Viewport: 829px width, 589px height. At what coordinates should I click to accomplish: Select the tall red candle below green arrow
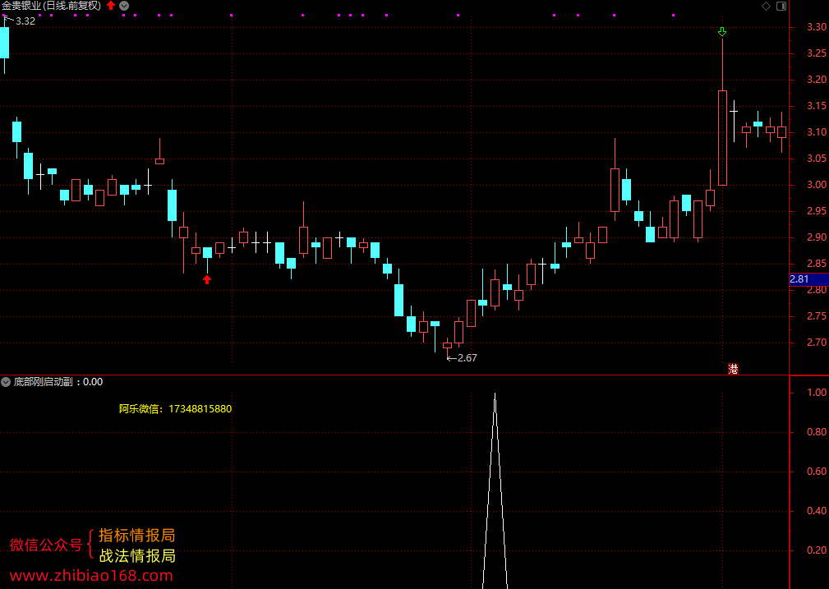point(722,138)
